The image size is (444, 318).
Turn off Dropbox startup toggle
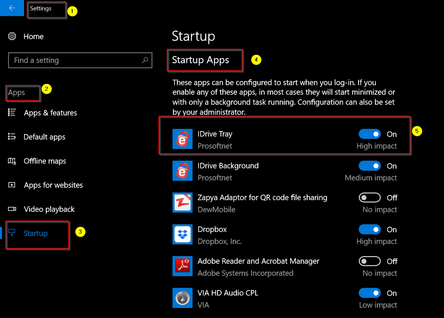pos(369,229)
